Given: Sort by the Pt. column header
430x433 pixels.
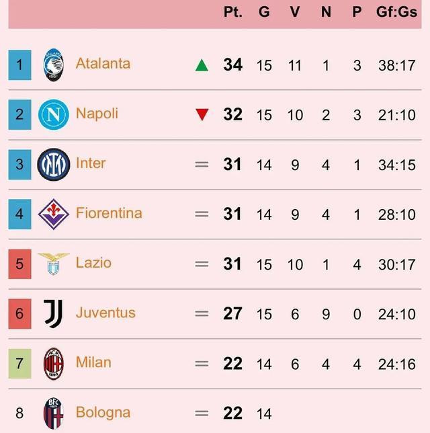Looking at the screenshot, I should 233,12.
